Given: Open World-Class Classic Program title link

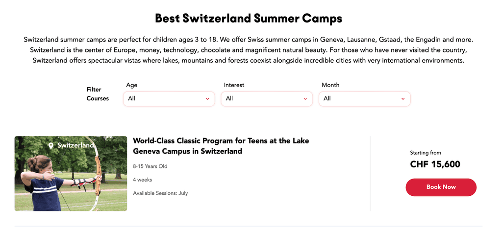Looking at the screenshot, I should [x=221, y=146].
